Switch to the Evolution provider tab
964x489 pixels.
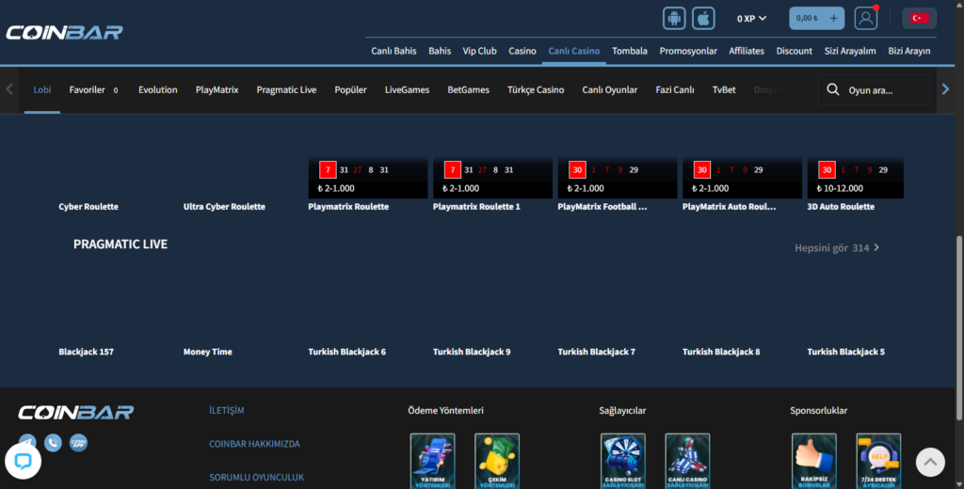(157, 90)
